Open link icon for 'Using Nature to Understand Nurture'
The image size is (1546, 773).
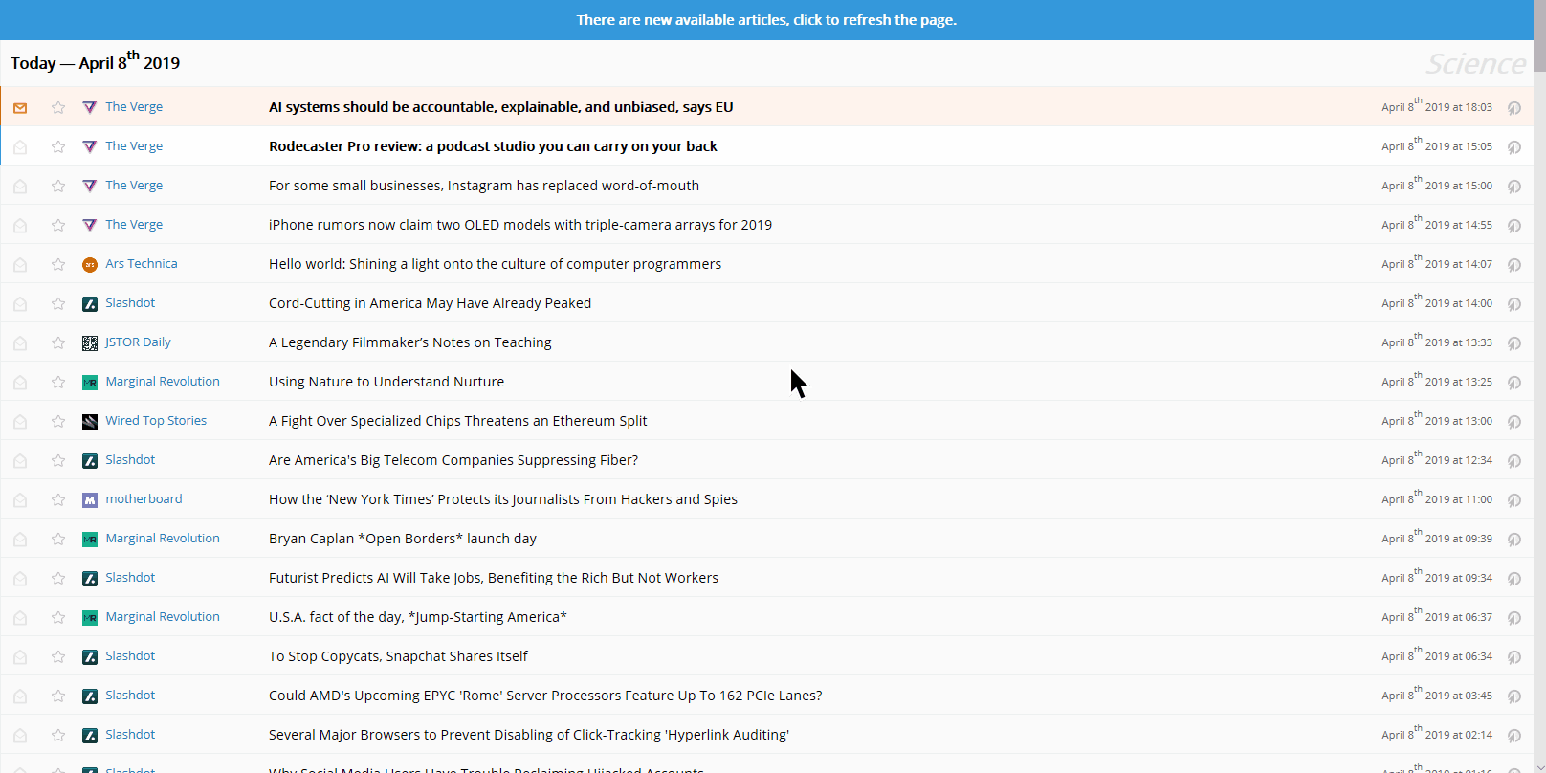point(1514,383)
